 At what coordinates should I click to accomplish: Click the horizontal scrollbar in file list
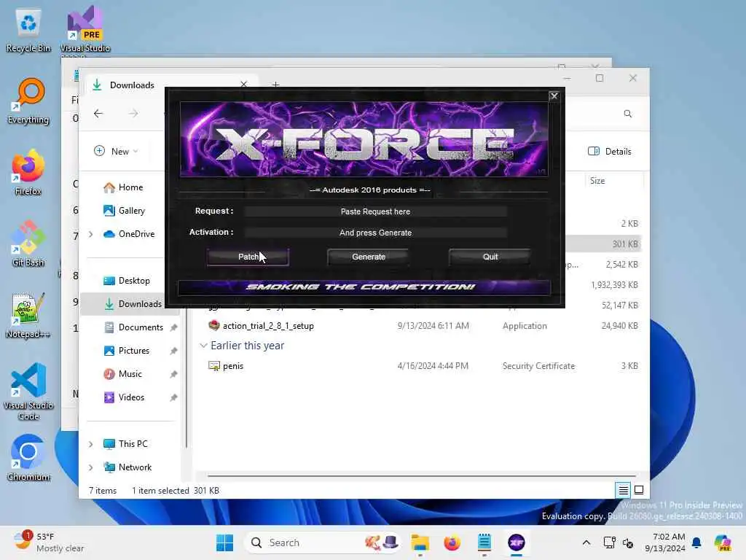pyautogui.click(x=422, y=475)
